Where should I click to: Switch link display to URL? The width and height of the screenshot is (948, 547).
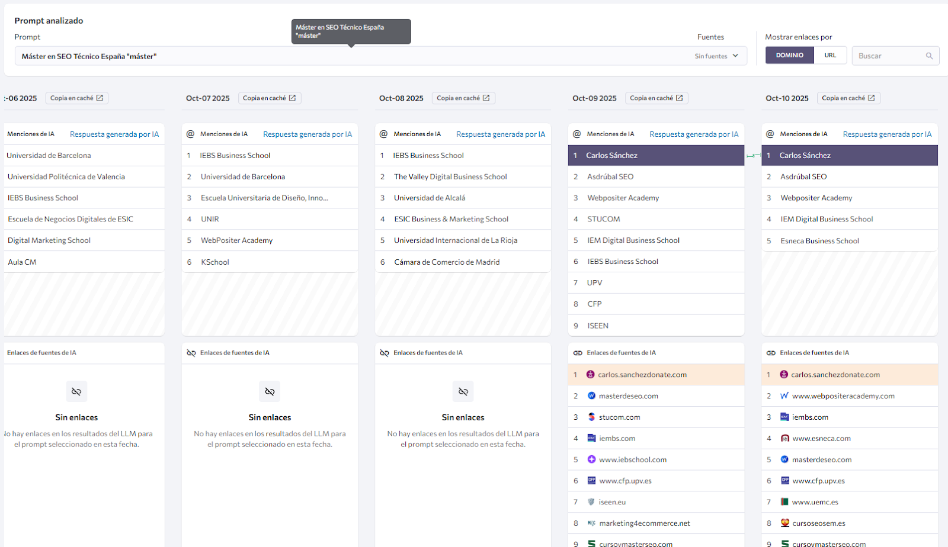[830, 56]
